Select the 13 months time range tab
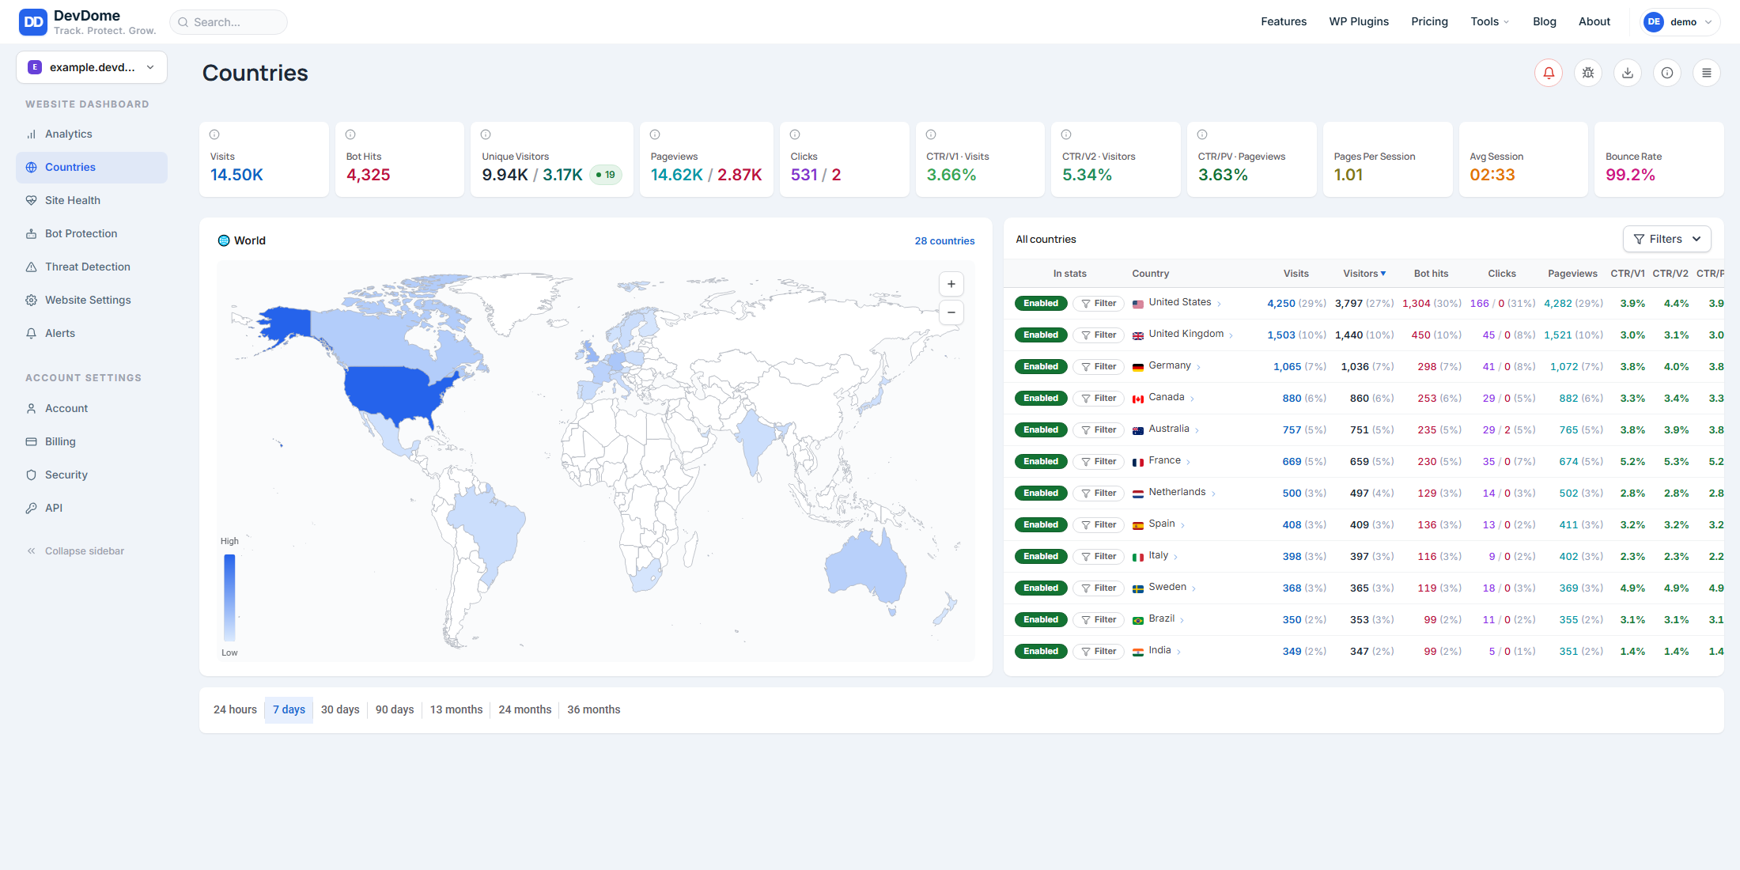This screenshot has width=1740, height=870. pos(456,710)
